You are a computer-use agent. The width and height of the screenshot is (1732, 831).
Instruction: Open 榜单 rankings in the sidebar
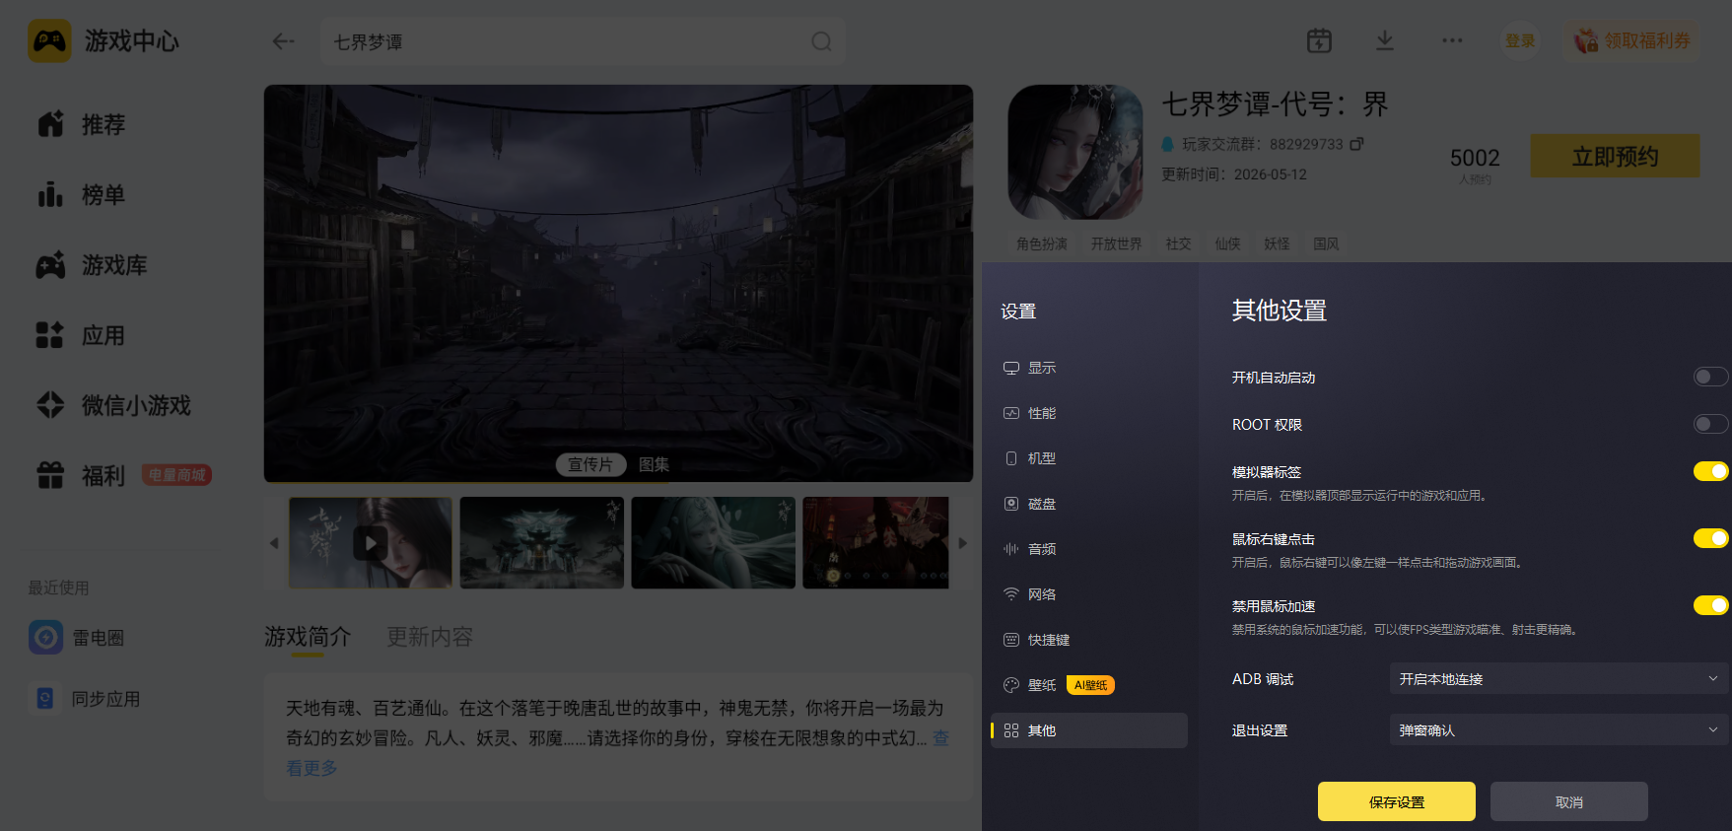(x=82, y=195)
